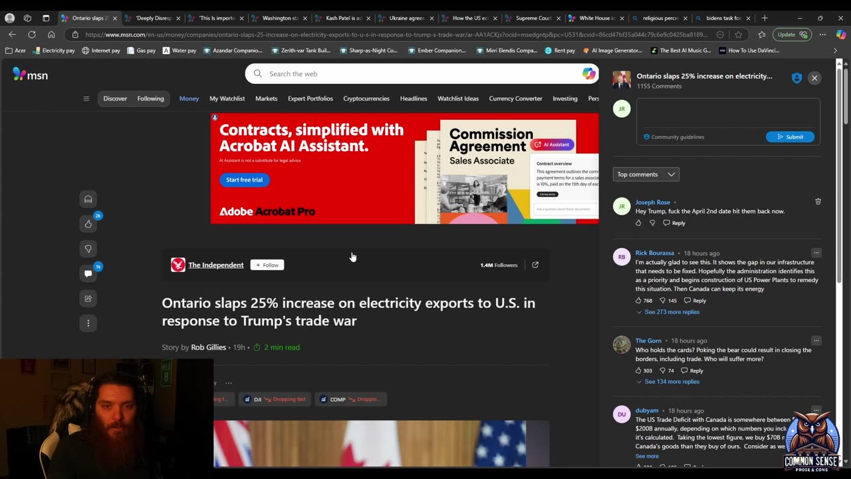Expand See 134 more replies
The image size is (851, 479).
(x=668, y=382)
